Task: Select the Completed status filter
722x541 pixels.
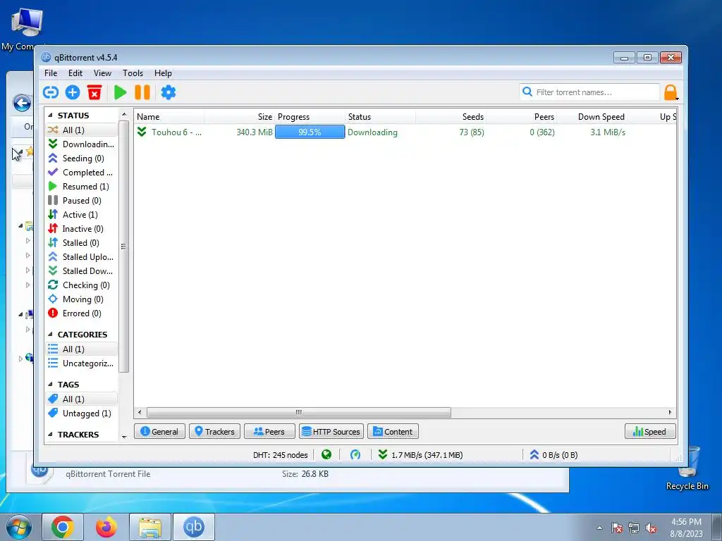Action: point(82,173)
